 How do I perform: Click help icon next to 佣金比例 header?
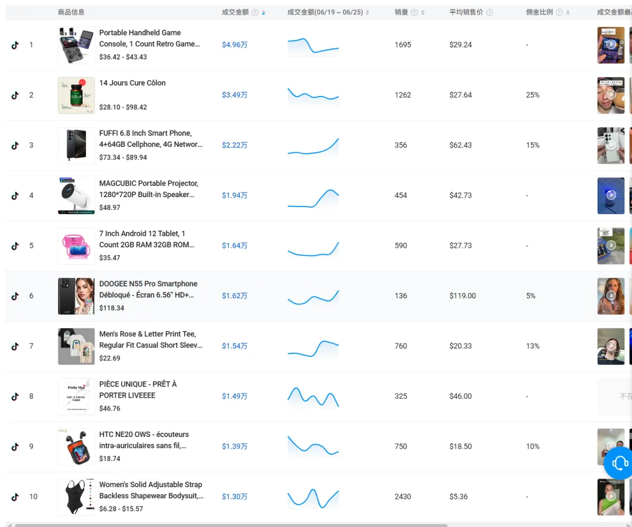[559, 12]
